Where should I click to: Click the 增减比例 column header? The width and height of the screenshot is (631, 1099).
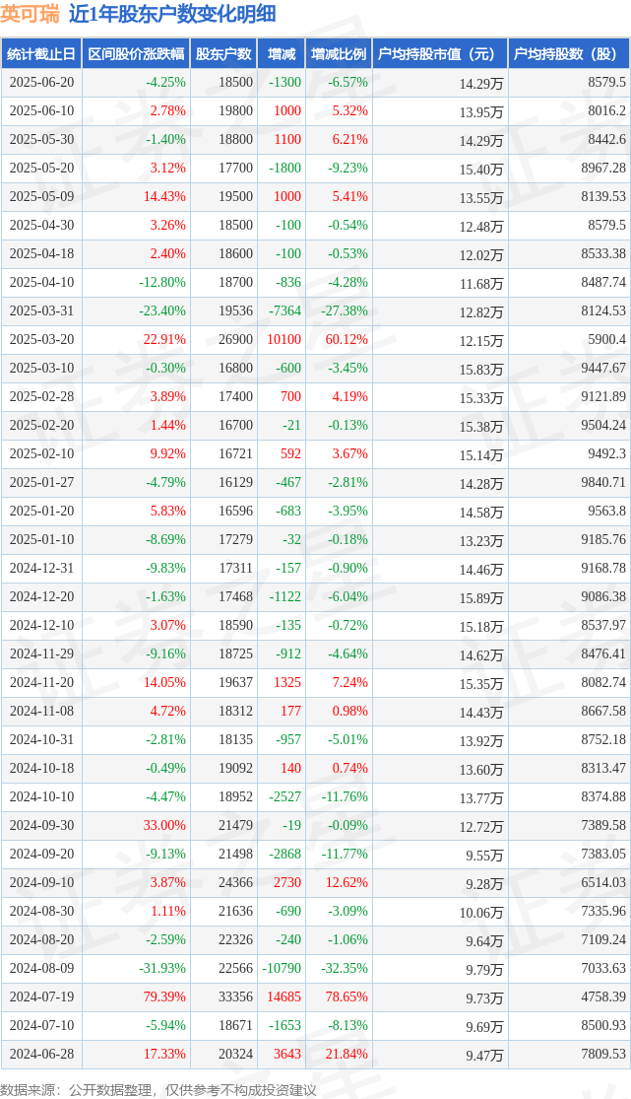point(339,54)
